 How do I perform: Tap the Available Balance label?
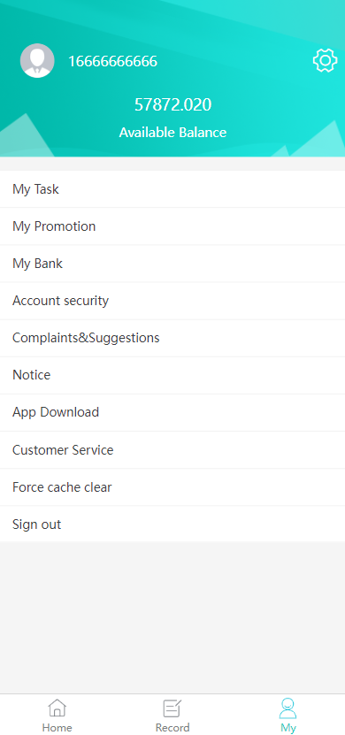[x=172, y=132]
